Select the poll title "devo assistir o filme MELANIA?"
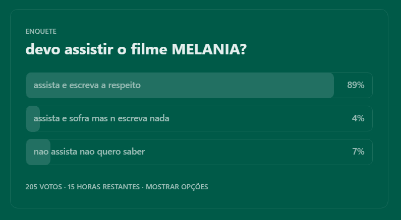 click(136, 49)
